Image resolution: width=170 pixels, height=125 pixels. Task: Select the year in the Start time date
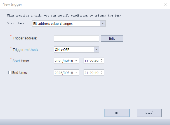pos(58,61)
